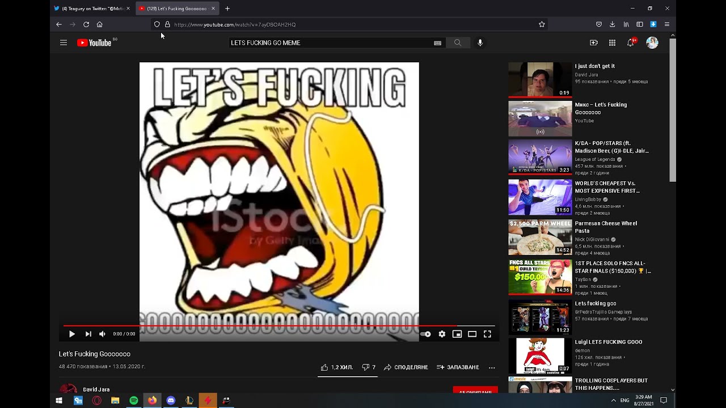Show hidden system tray icons
Image resolution: width=726 pixels, height=408 pixels.
(x=613, y=400)
